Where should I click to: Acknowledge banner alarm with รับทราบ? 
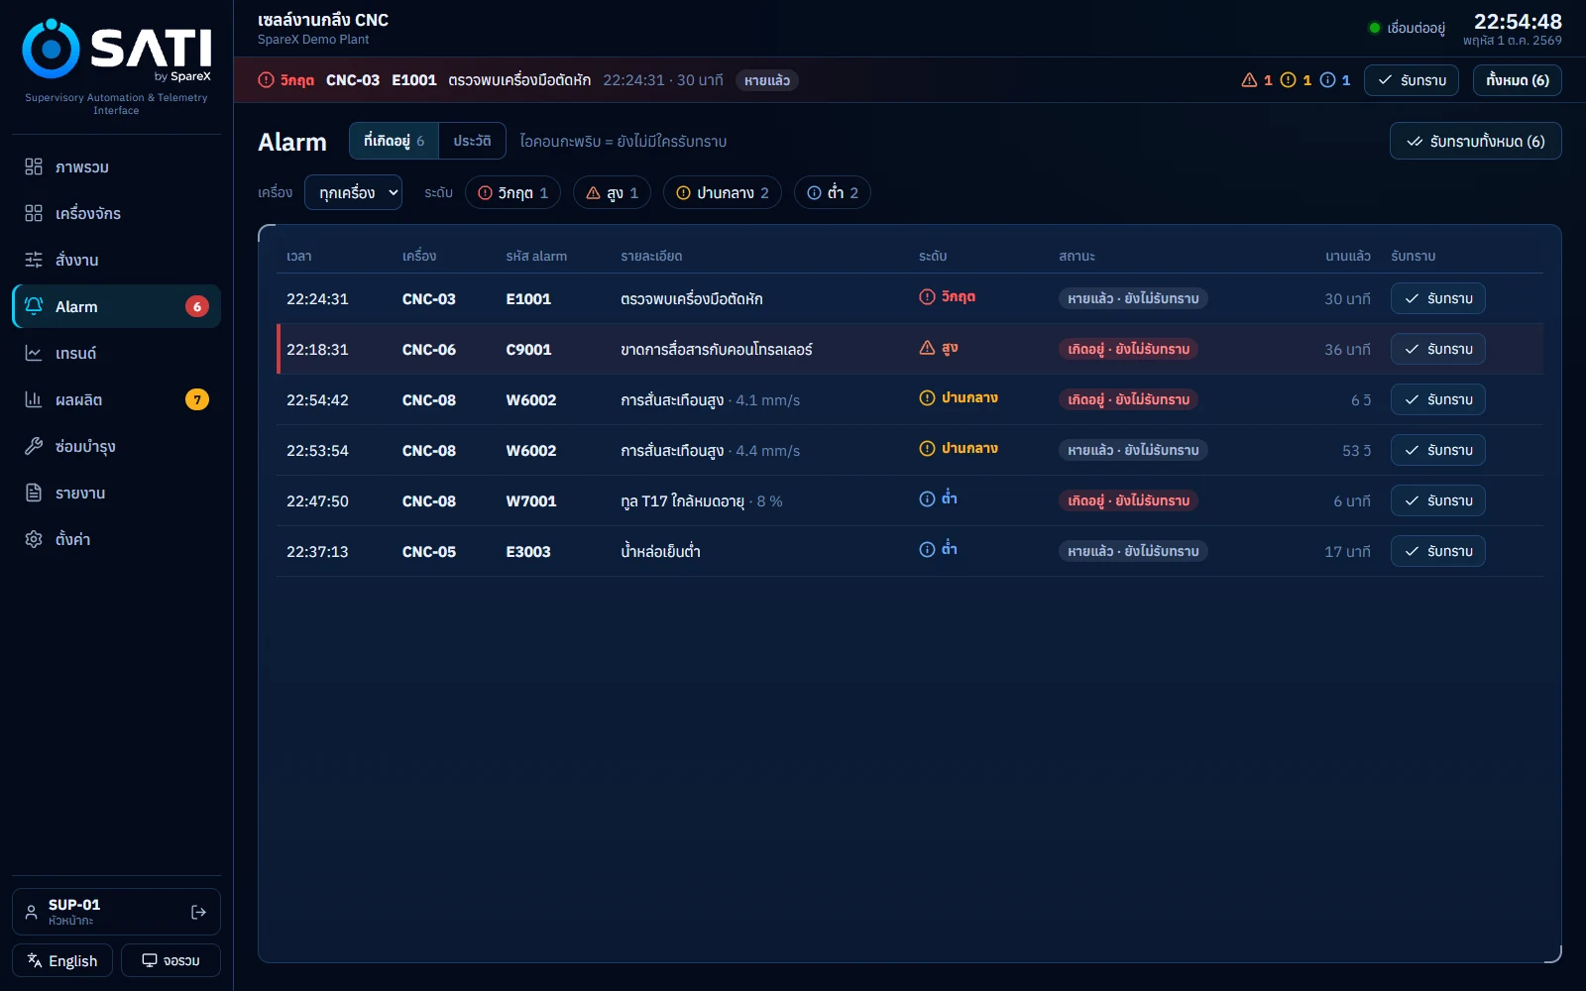[x=1412, y=80]
